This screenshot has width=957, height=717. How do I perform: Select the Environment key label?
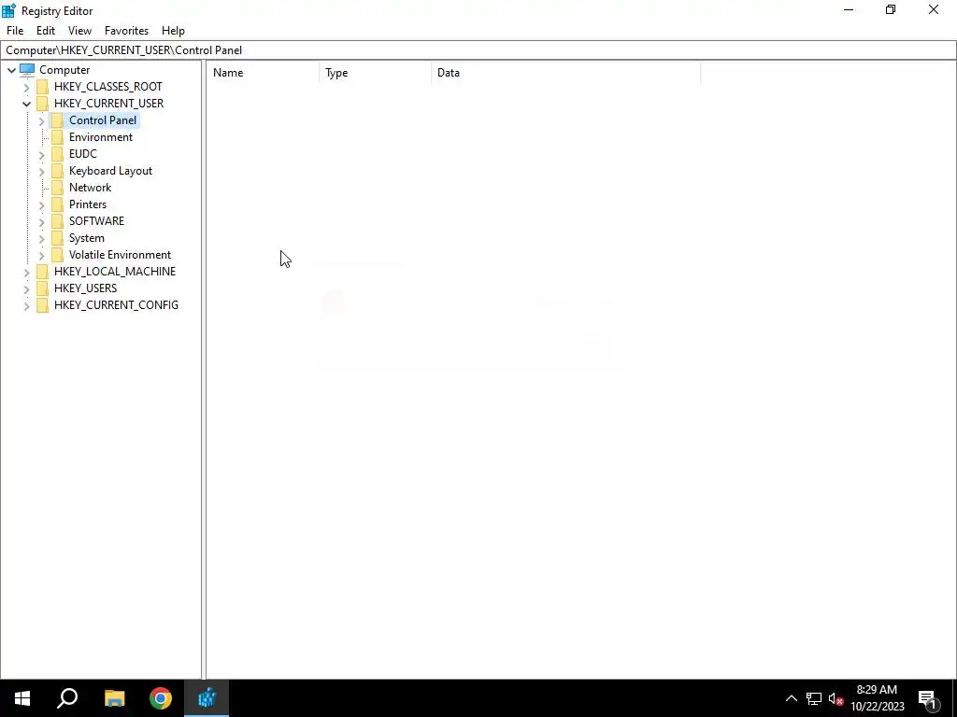tap(101, 136)
